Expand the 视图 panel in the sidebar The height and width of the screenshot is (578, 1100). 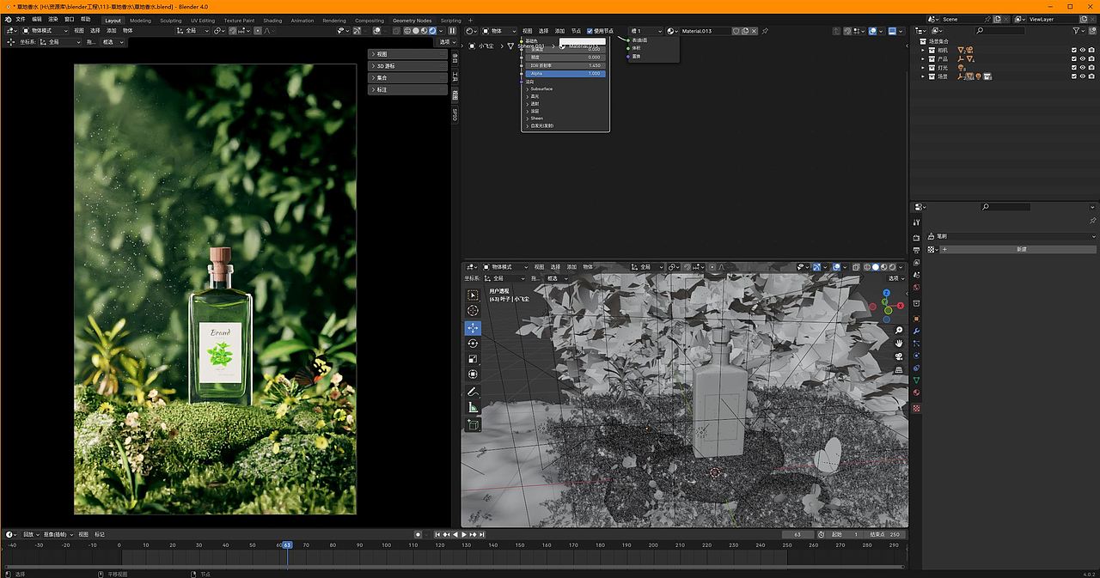click(x=407, y=54)
